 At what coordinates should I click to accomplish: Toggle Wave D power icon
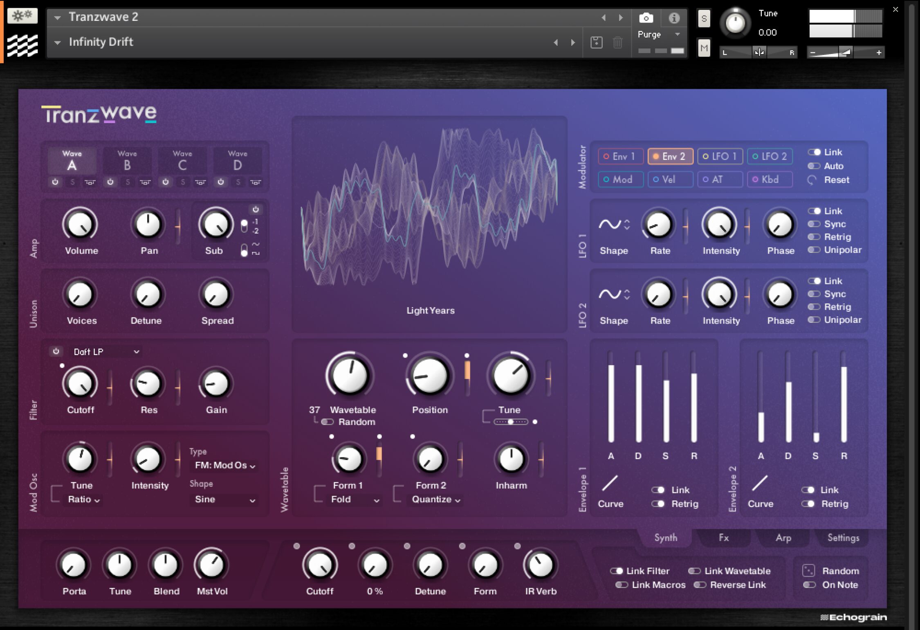point(221,182)
